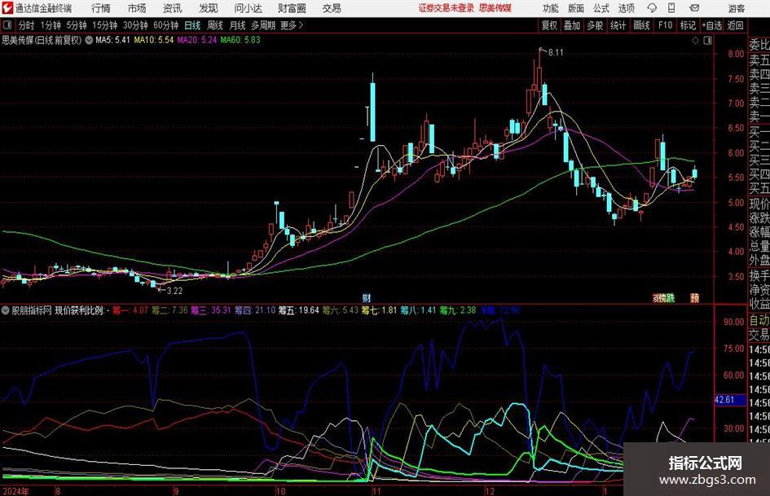This screenshot has height=496, width=770.
Task: Open F10 company info
Action: tap(666, 25)
